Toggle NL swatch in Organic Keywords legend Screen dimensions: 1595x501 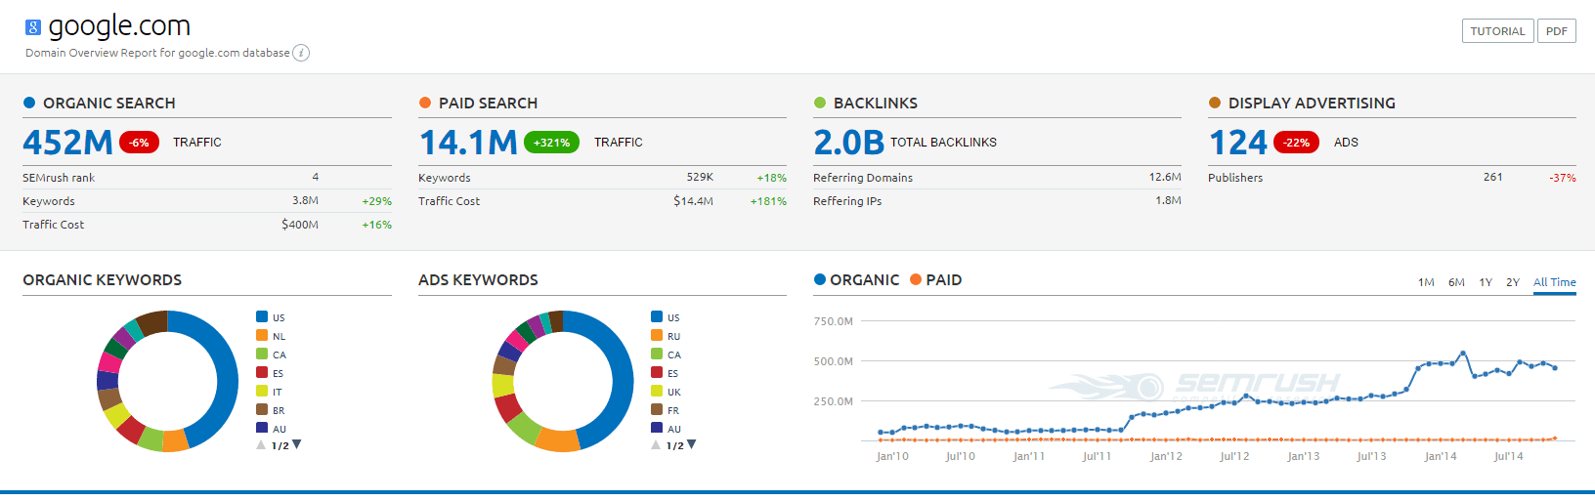(262, 335)
